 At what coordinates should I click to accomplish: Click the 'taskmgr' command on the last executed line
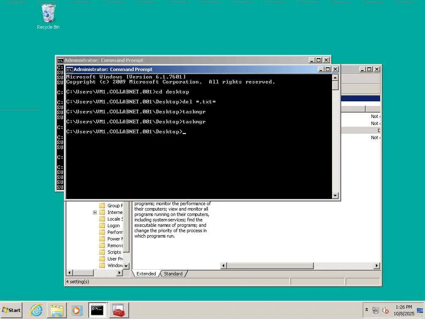coord(194,122)
